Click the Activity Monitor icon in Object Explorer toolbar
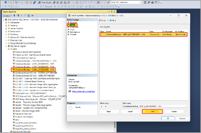Viewport: 201px width, 133px height. coord(32,16)
